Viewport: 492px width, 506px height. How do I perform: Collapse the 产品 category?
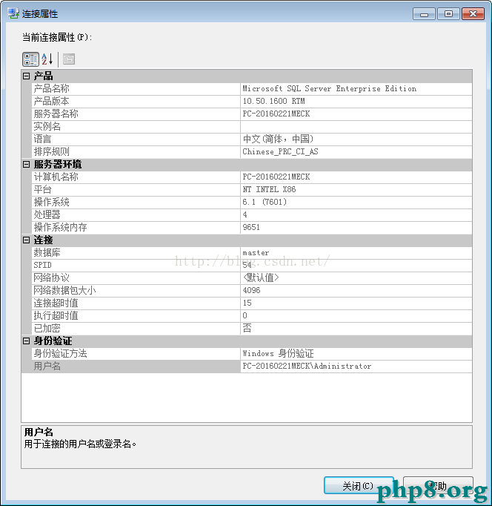point(27,76)
